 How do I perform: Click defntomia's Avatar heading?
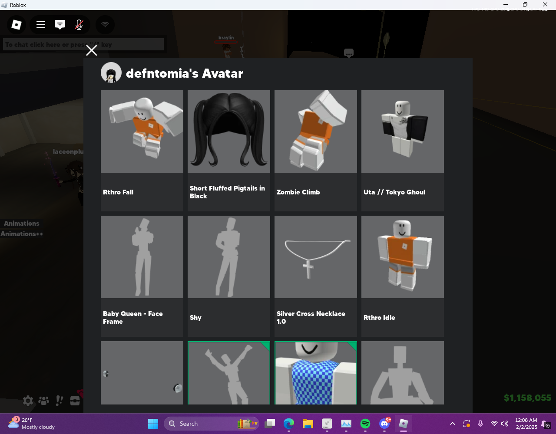(x=185, y=73)
